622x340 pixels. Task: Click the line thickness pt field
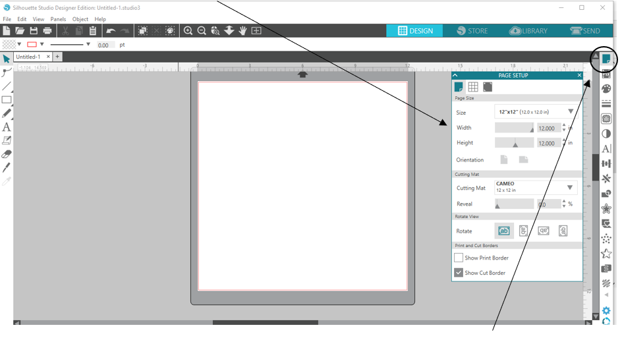coord(105,45)
